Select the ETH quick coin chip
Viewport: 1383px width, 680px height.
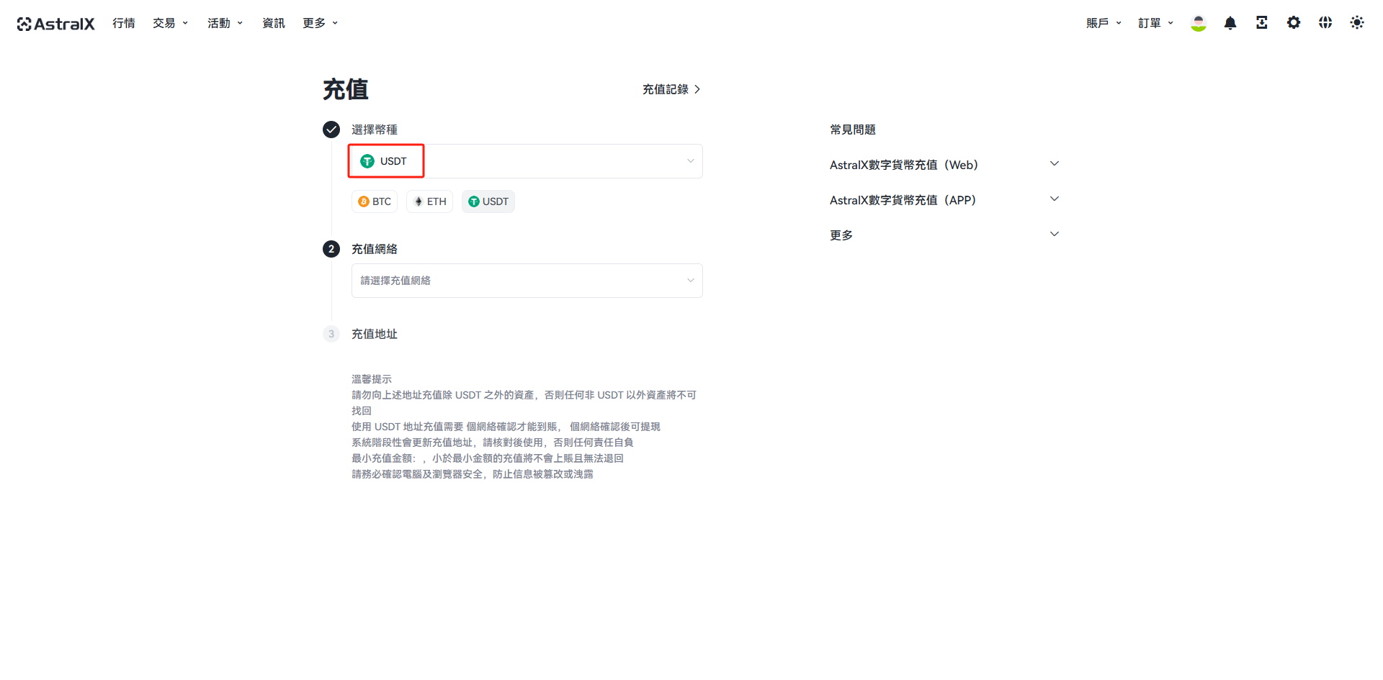click(430, 201)
